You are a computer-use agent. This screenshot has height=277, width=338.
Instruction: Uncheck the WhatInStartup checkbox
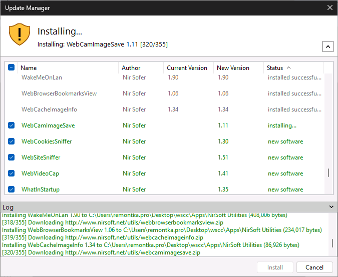point(11,189)
